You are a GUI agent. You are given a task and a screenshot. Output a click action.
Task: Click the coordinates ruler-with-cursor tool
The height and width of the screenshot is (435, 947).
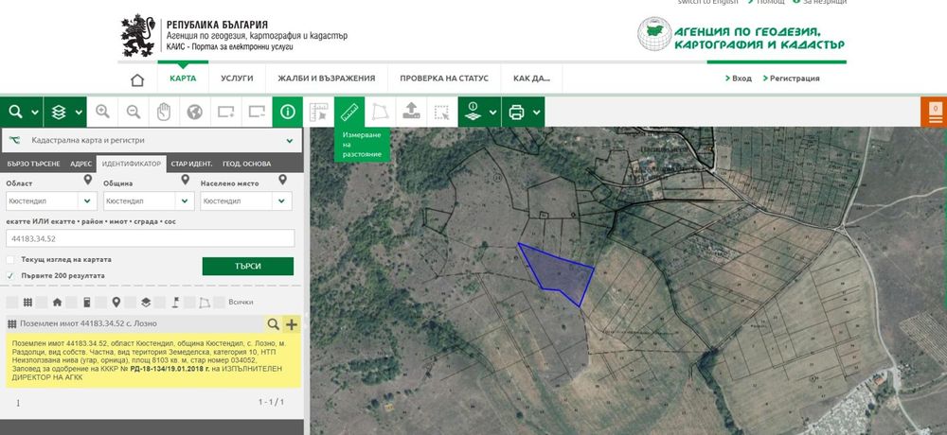(318, 113)
